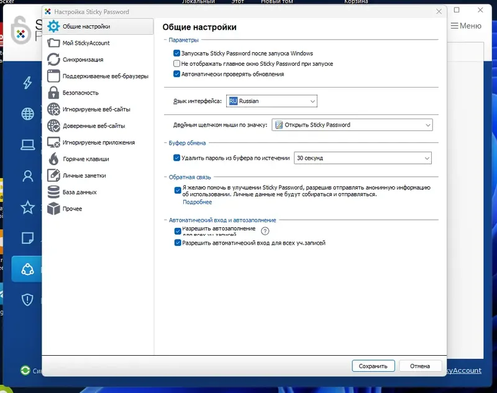
Task: Click the Отмена button
Action: click(x=420, y=366)
